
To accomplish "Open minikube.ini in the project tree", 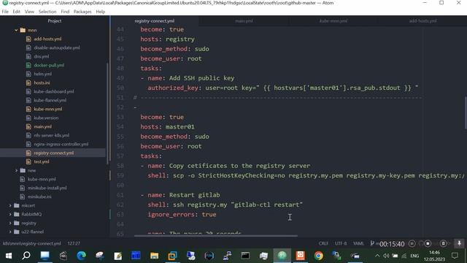I will (x=39, y=197).
